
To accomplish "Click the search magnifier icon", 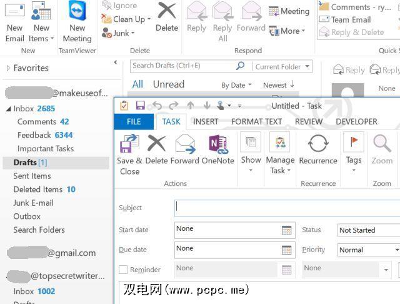I will pyautogui.click(x=241, y=66).
